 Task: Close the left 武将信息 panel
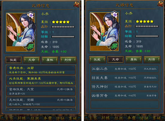[76, 4]
